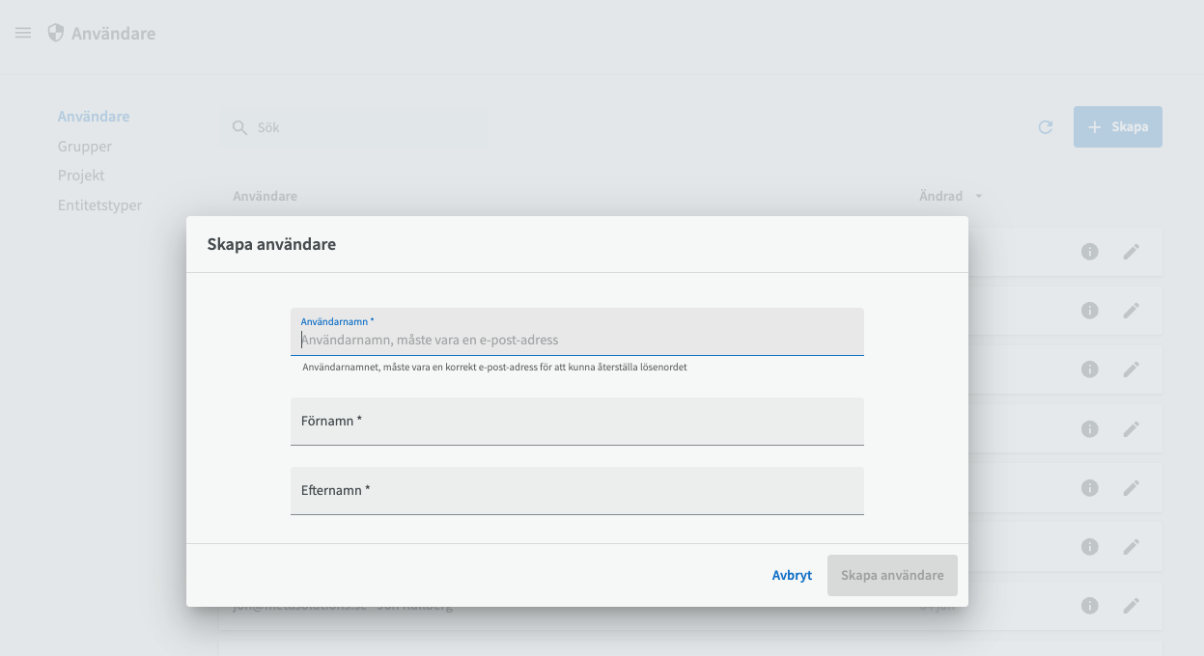Click info icon on the sixth user row
Viewport: 1204px width, 656px height.
[1089, 547]
